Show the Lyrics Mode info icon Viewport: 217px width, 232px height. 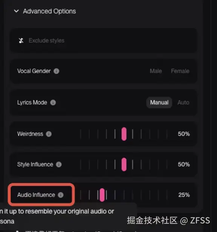point(53,102)
